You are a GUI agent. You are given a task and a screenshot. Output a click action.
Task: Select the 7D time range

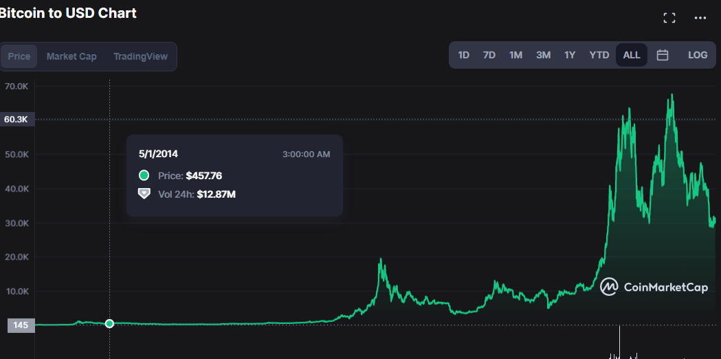click(x=489, y=55)
